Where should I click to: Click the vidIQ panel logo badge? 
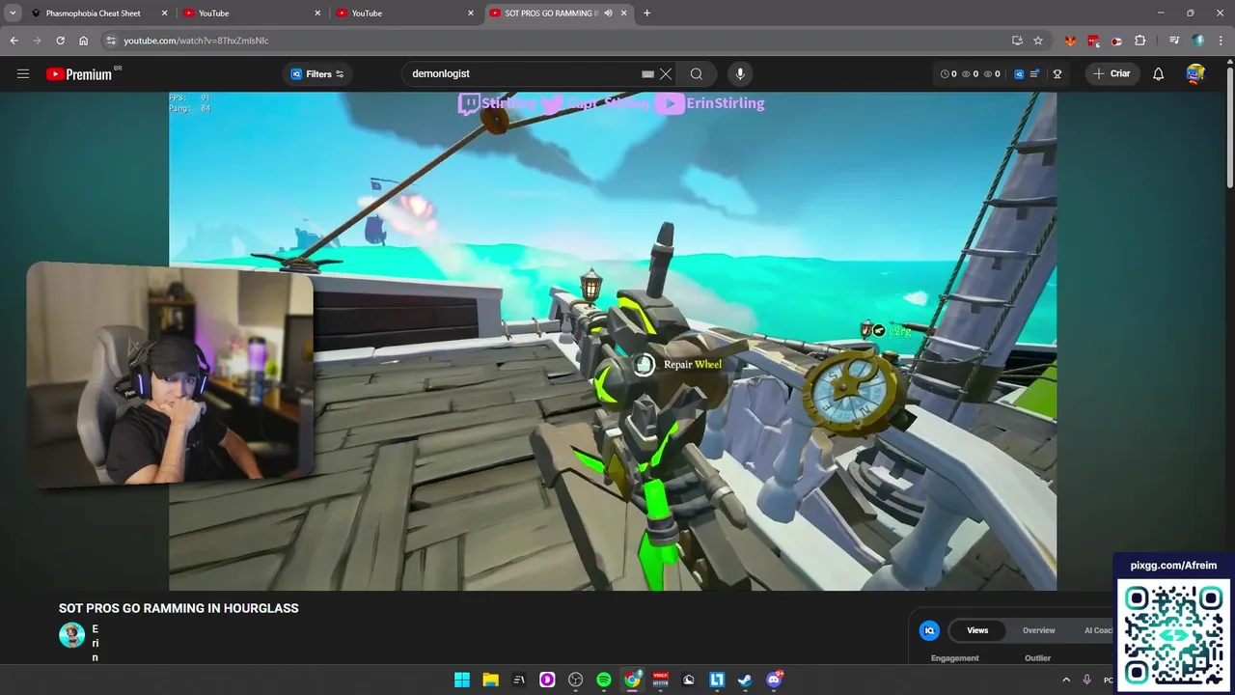tap(929, 630)
